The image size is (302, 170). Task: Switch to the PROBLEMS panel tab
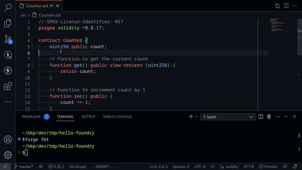31,117
